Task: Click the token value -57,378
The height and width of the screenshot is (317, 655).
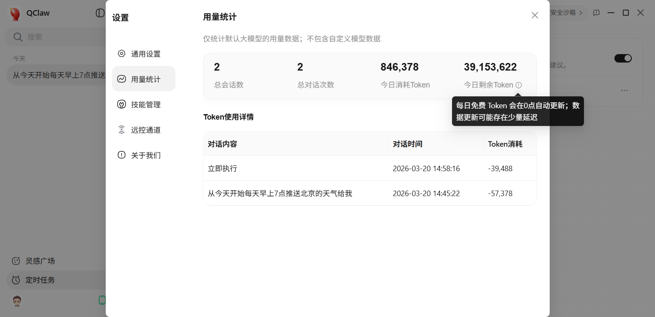Action: pyautogui.click(x=500, y=194)
